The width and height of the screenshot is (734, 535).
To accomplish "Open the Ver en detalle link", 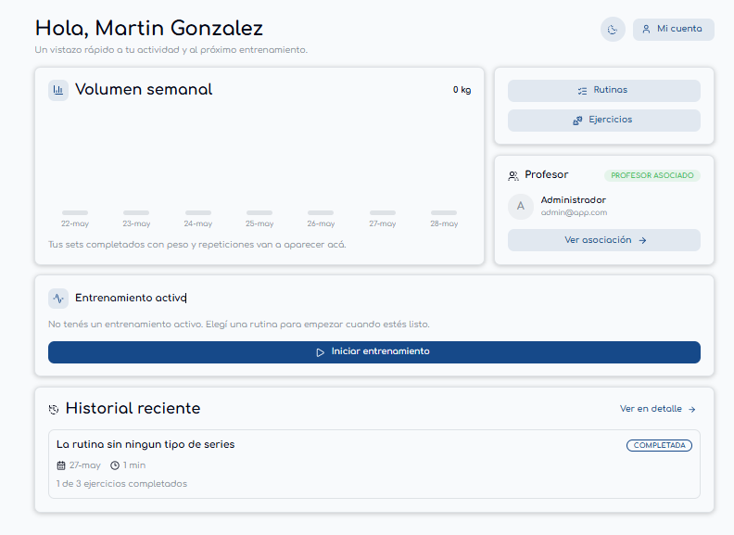I will click(658, 409).
